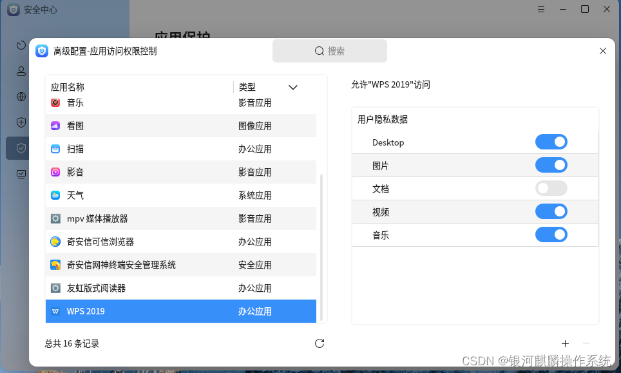Click the 图片 label
This screenshot has height=373, width=621.
click(381, 166)
